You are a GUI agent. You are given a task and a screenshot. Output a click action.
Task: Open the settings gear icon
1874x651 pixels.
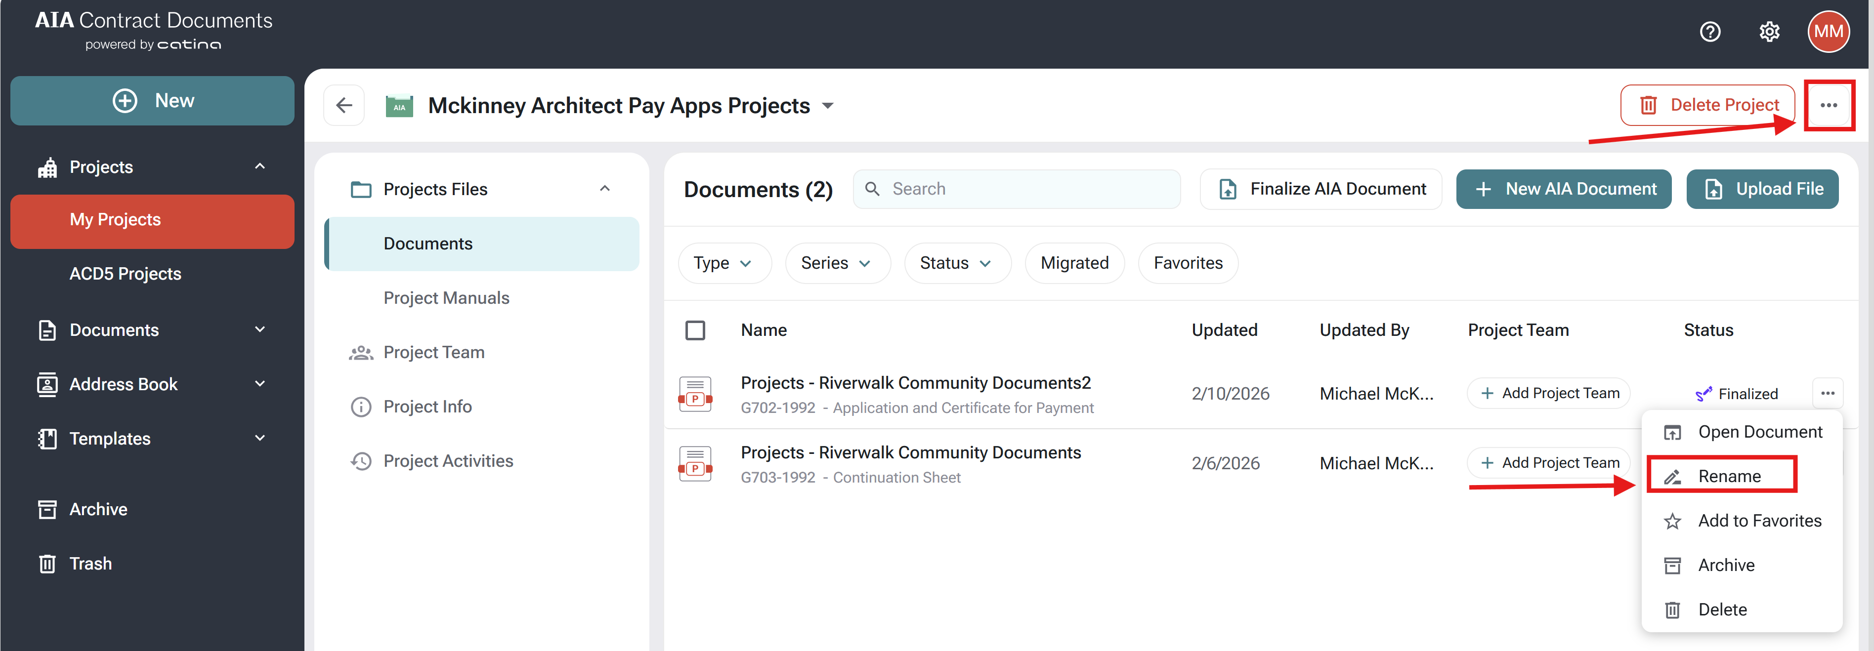(x=1769, y=32)
